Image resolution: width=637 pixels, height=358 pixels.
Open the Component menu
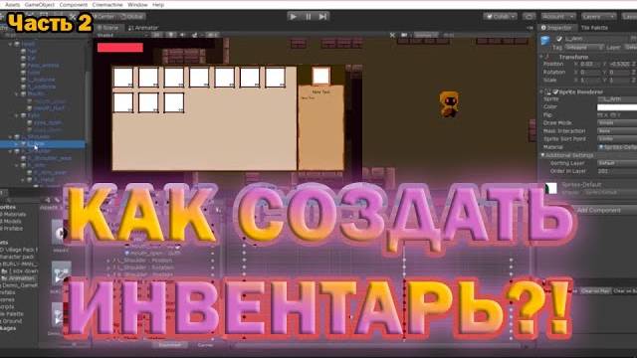[73, 5]
